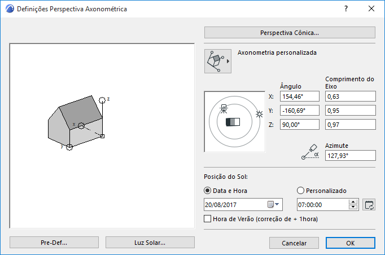Click the Y axis handle in the preview

69,147
